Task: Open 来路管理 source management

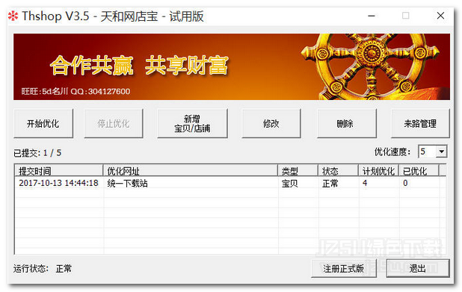Action: click(420, 123)
